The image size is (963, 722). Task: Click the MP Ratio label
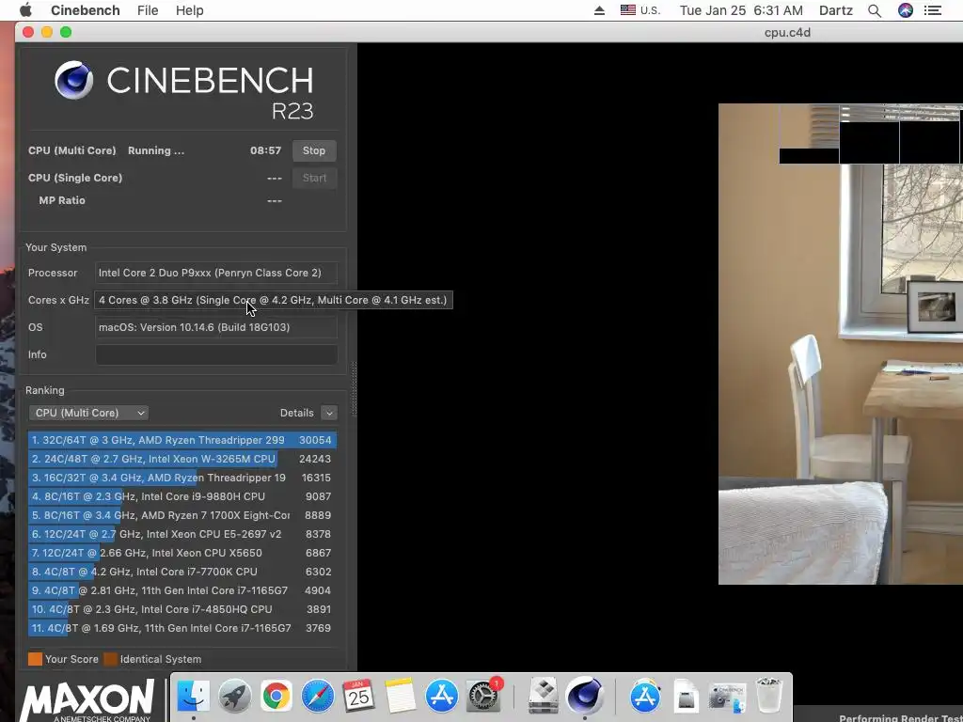click(62, 201)
